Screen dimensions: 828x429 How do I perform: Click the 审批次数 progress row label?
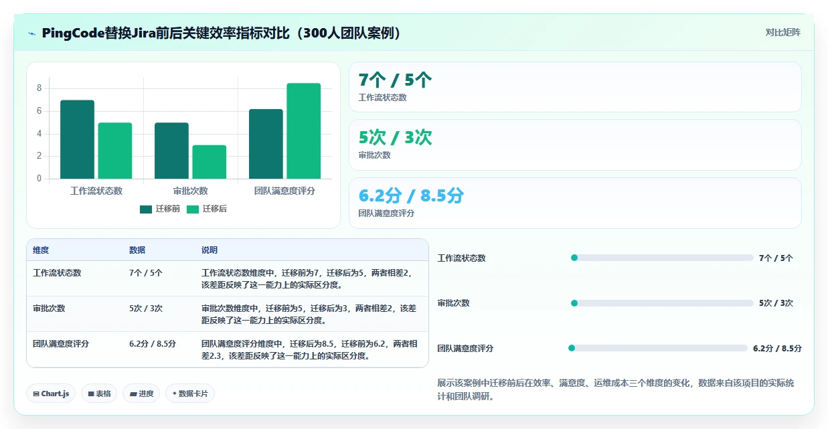(454, 303)
